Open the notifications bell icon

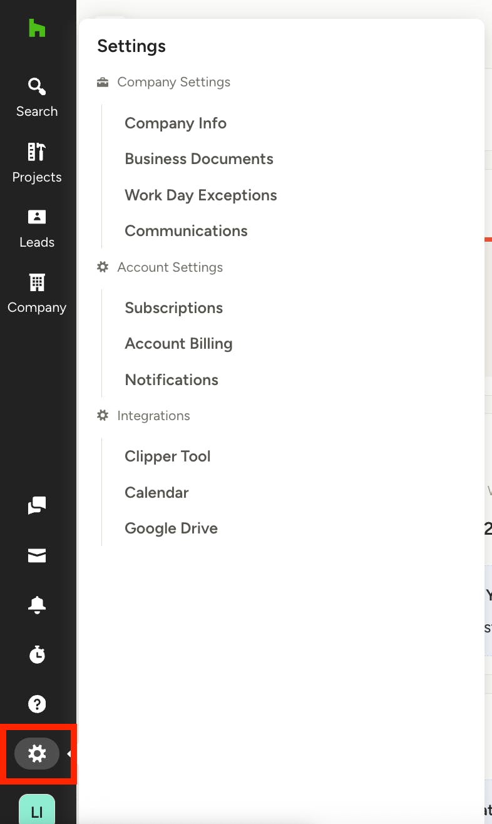37,605
